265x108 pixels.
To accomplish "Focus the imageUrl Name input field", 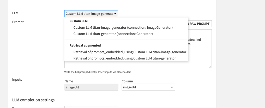I will (x=91, y=87).
